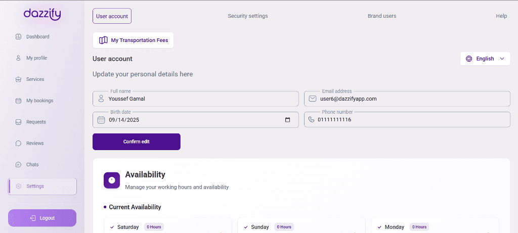Click 'Update your personal details here' text
518x233 pixels.
click(143, 74)
